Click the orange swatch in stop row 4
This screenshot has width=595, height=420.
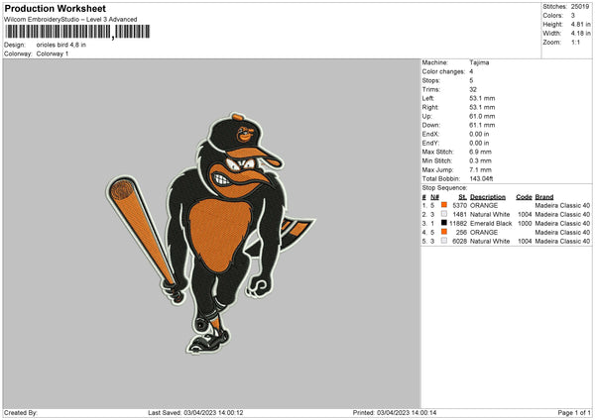tap(444, 232)
